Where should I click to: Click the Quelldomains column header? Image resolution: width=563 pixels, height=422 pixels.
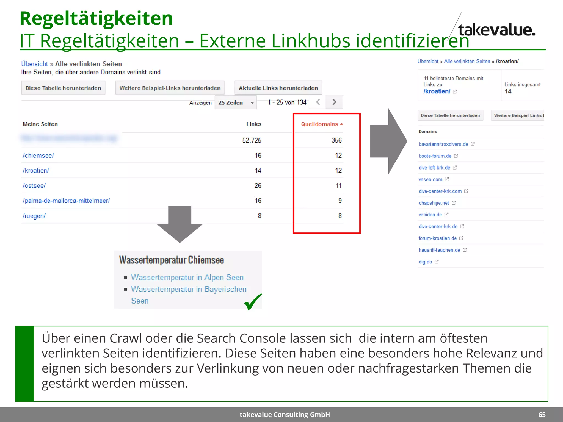(x=319, y=124)
